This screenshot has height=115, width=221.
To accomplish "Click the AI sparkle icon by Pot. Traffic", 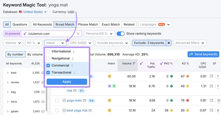I will click(141, 64).
